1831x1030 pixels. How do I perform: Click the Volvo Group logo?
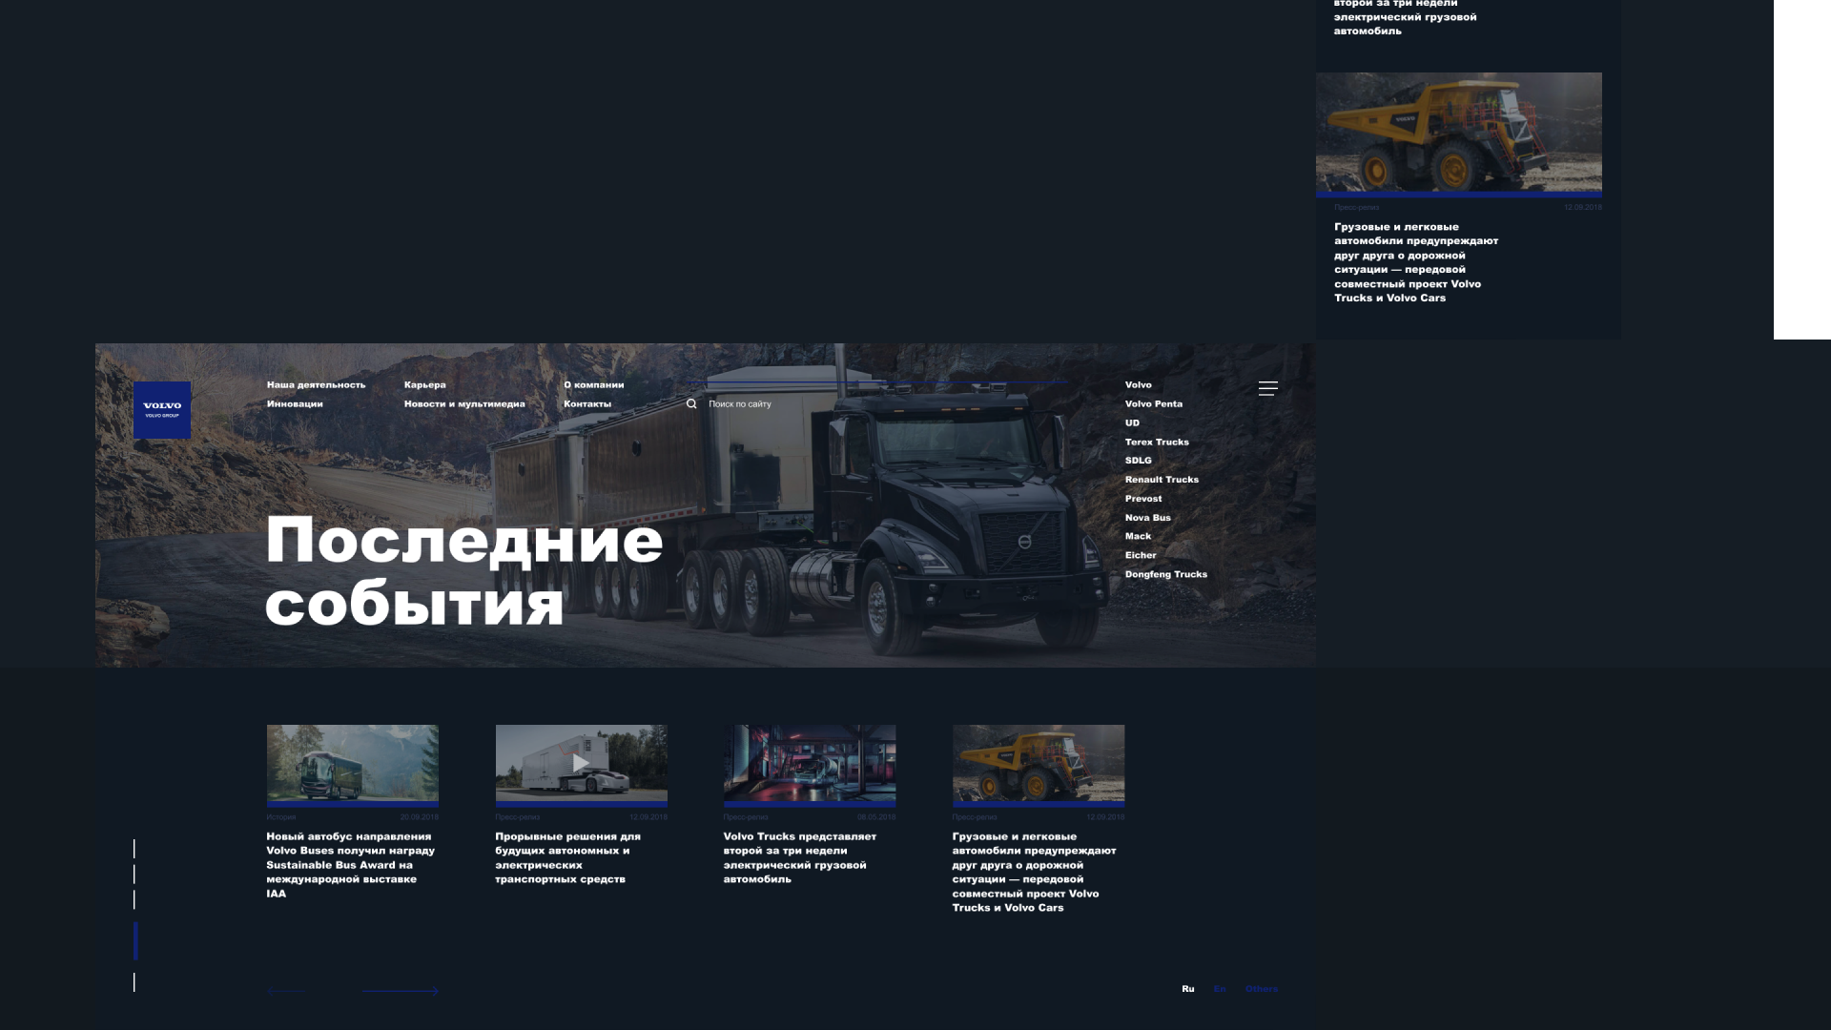(161, 410)
